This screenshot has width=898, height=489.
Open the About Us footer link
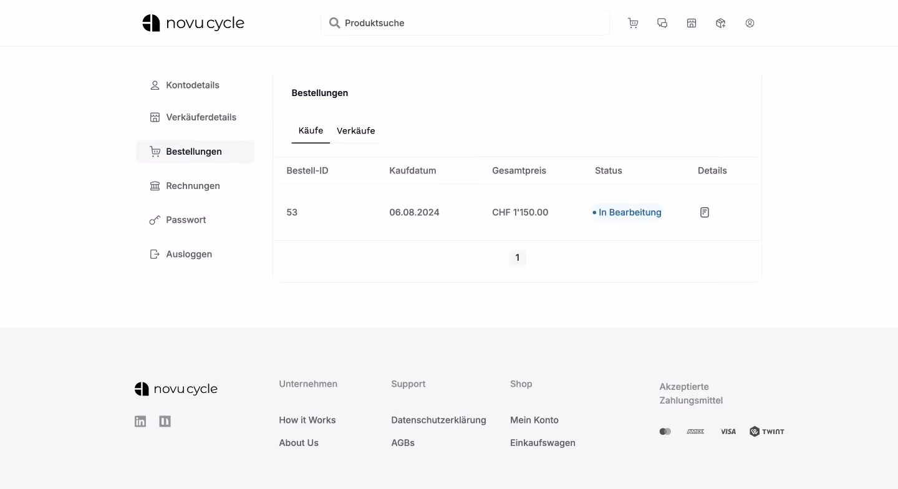299,443
